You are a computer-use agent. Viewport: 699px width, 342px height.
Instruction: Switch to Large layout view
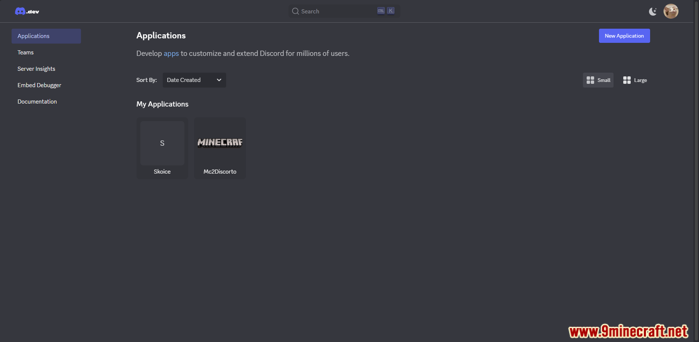point(635,80)
